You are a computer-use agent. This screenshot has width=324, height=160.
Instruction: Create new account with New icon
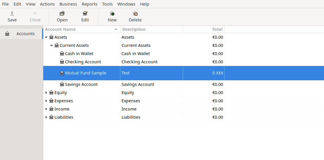click(112, 13)
